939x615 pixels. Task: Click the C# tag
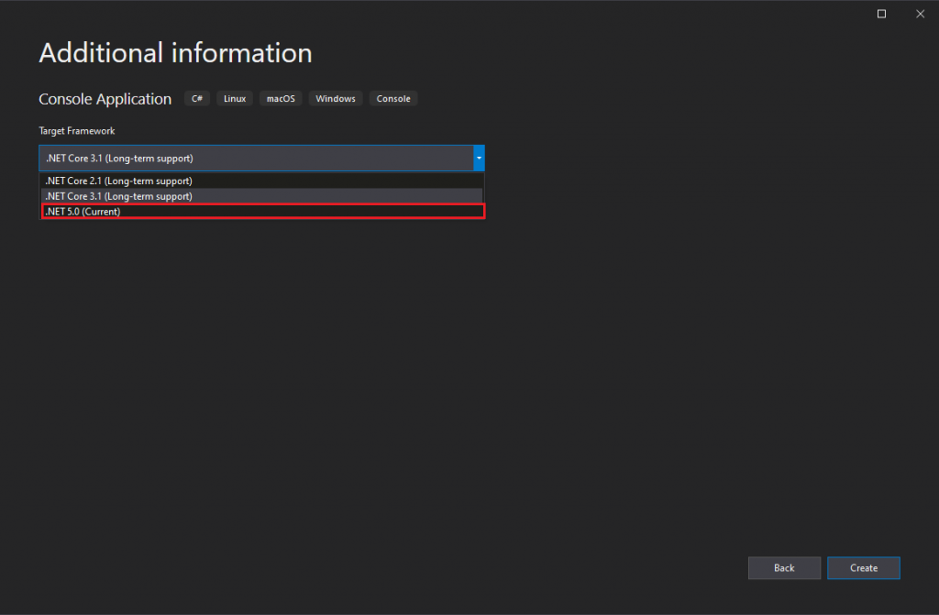pos(197,99)
